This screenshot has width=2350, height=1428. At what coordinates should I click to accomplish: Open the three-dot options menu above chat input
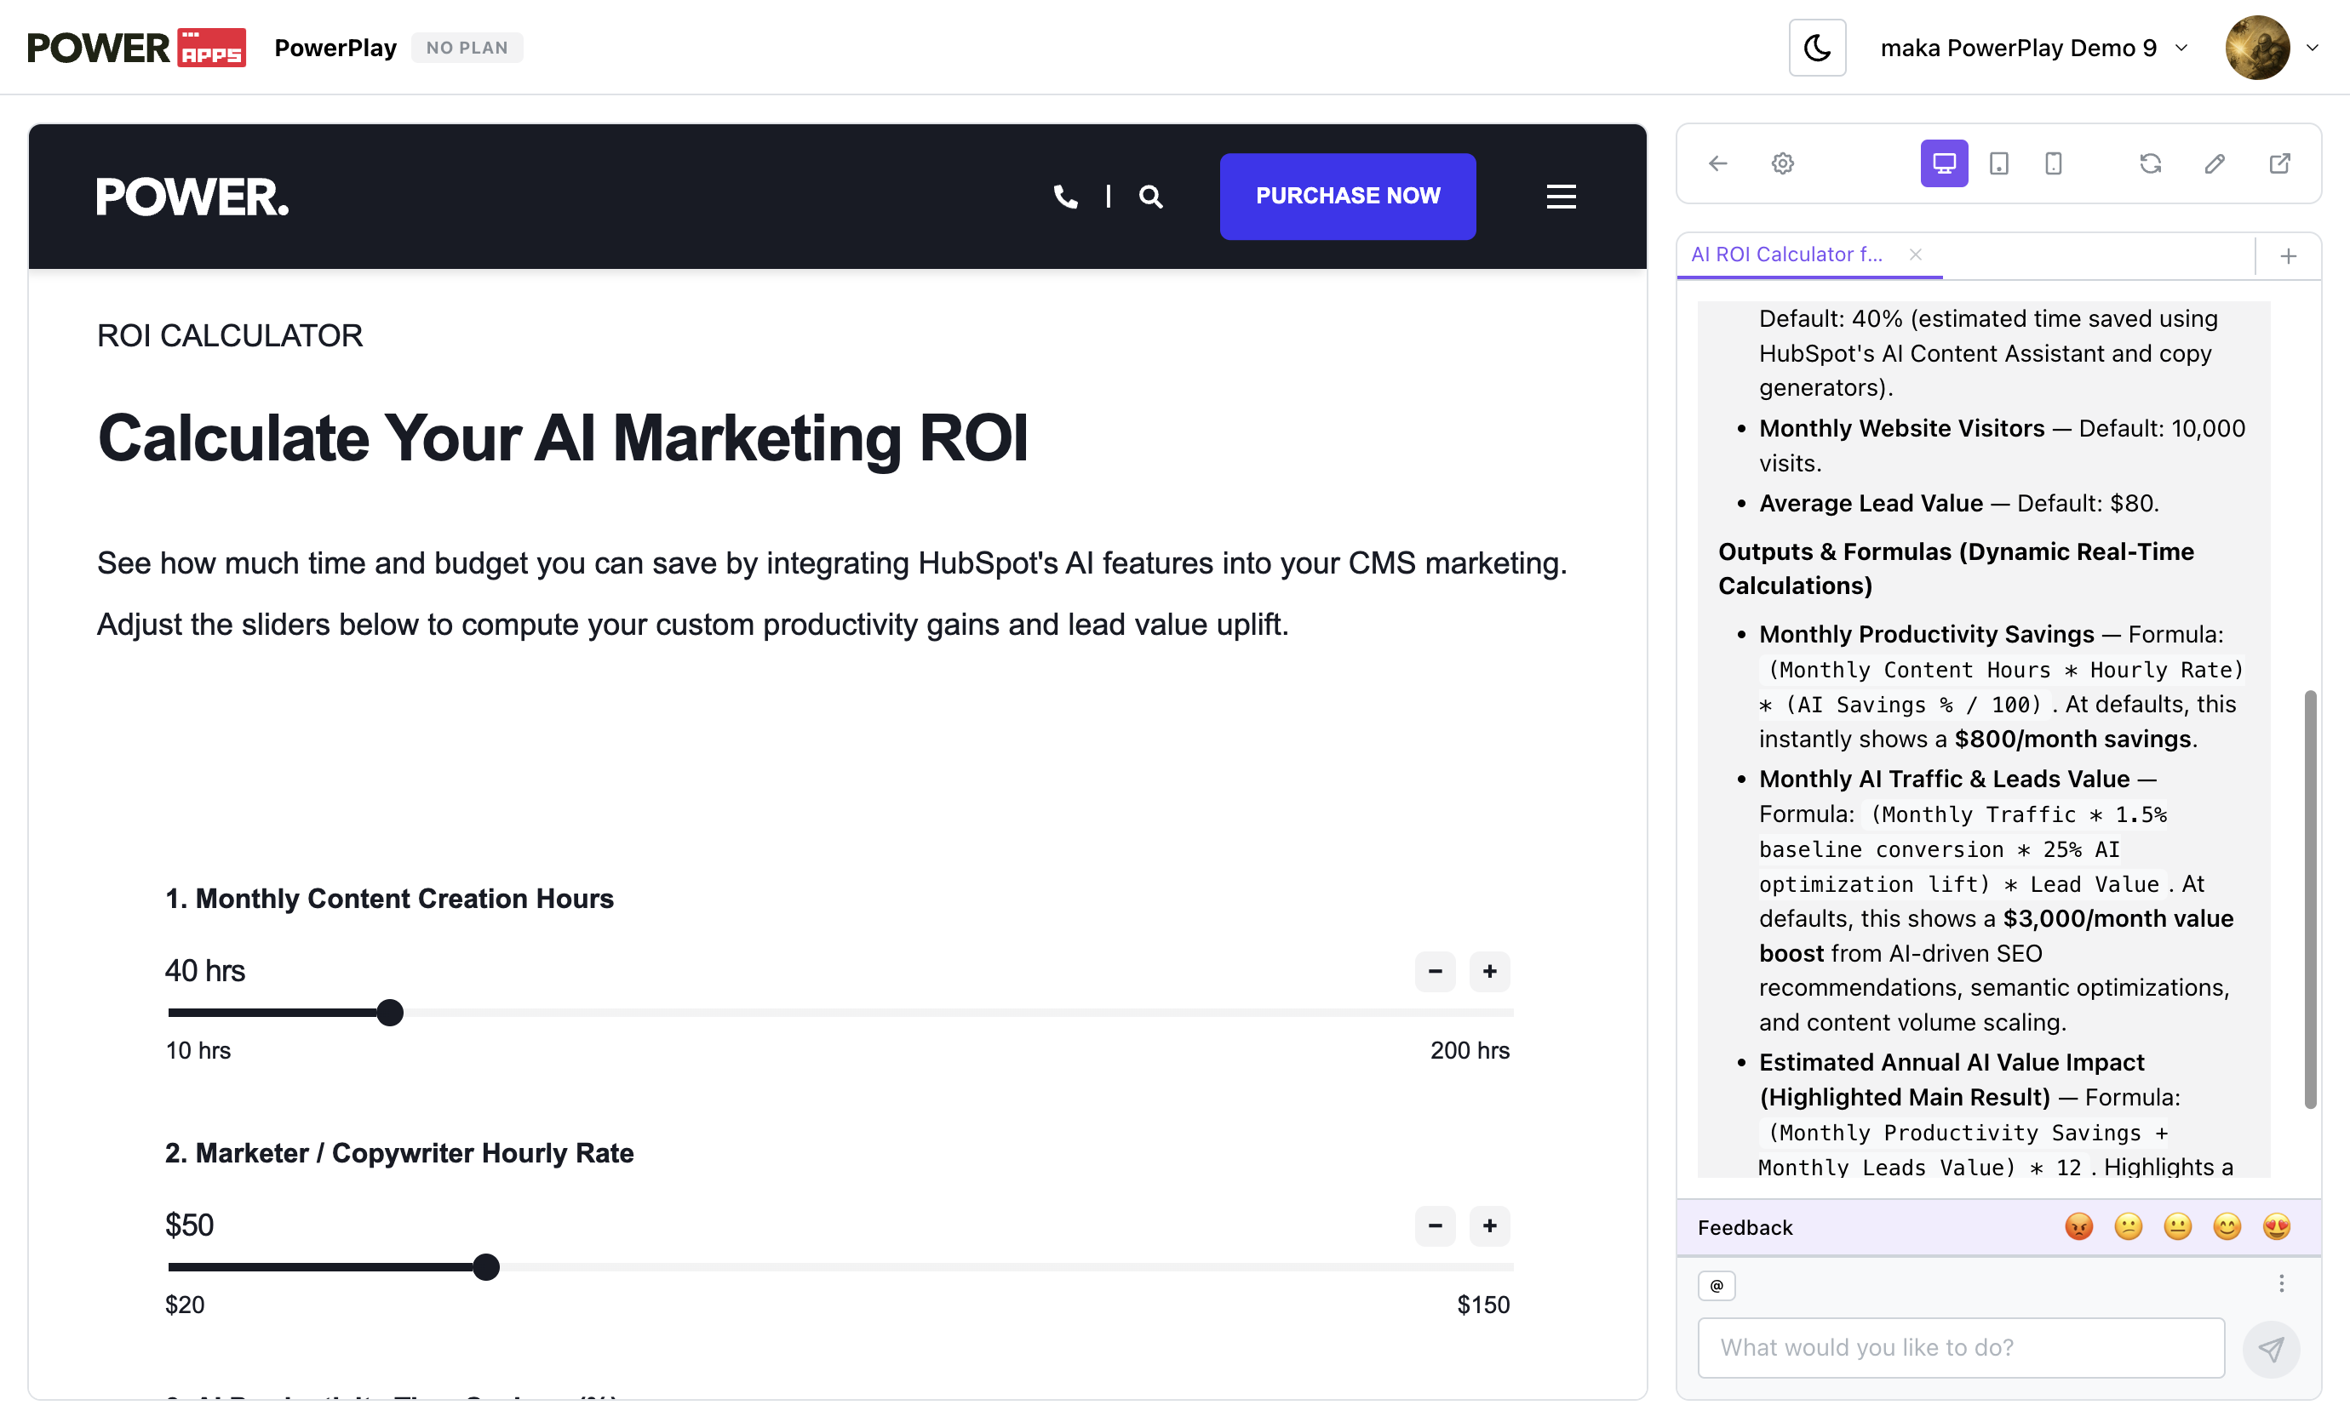click(2281, 1284)
